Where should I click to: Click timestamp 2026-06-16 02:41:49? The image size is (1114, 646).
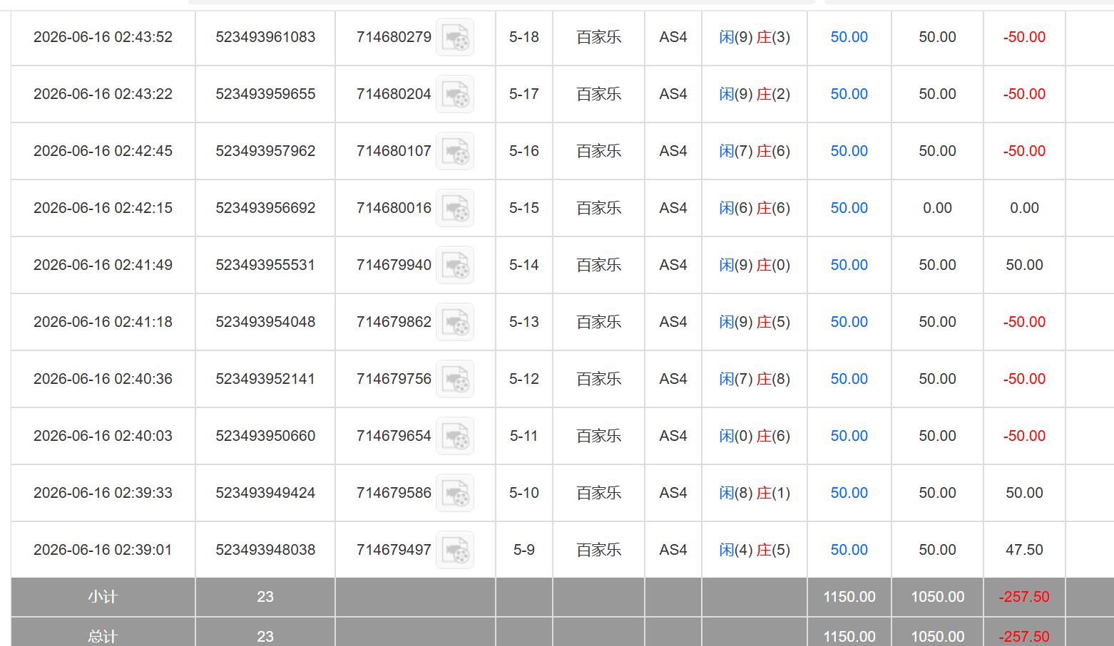tap(103, 265)
